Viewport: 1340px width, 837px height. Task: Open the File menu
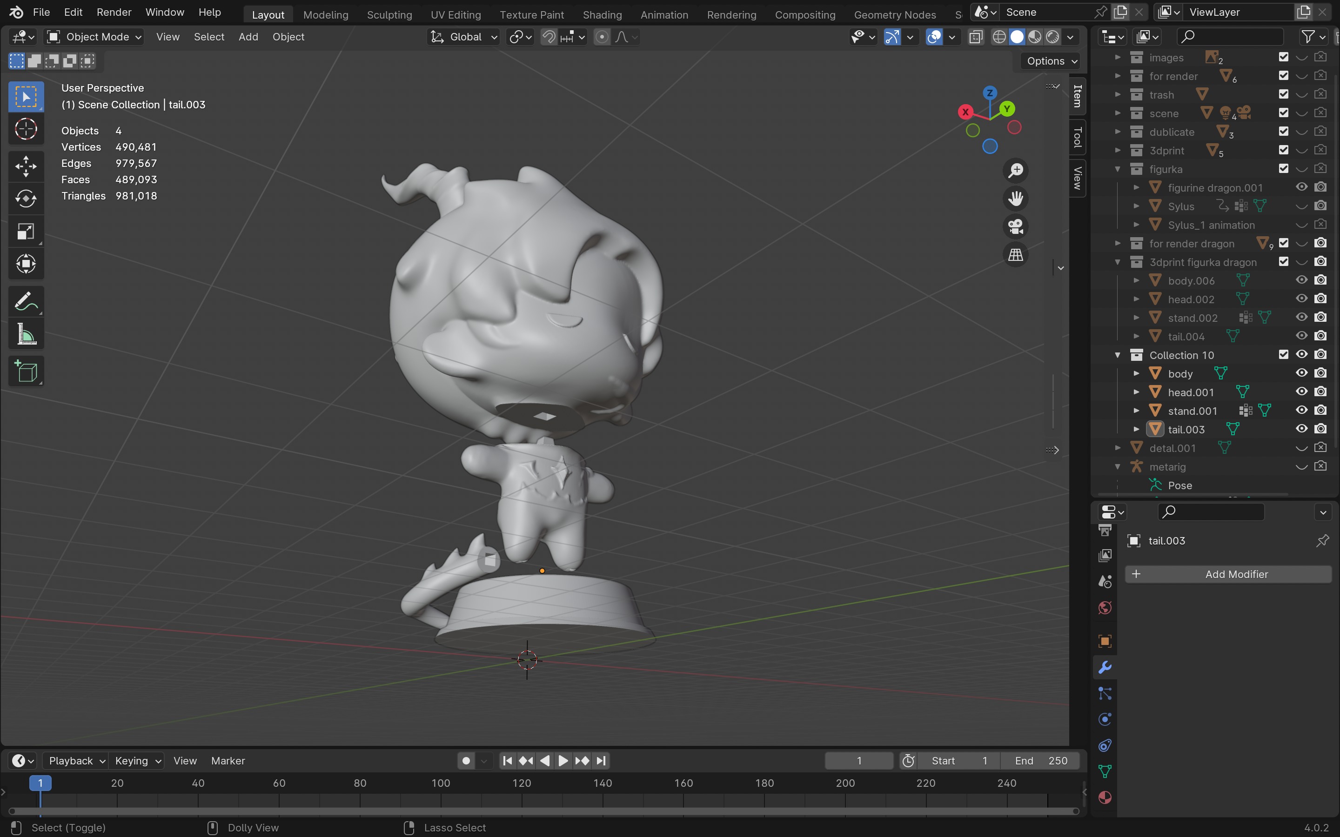click(41, 12)
